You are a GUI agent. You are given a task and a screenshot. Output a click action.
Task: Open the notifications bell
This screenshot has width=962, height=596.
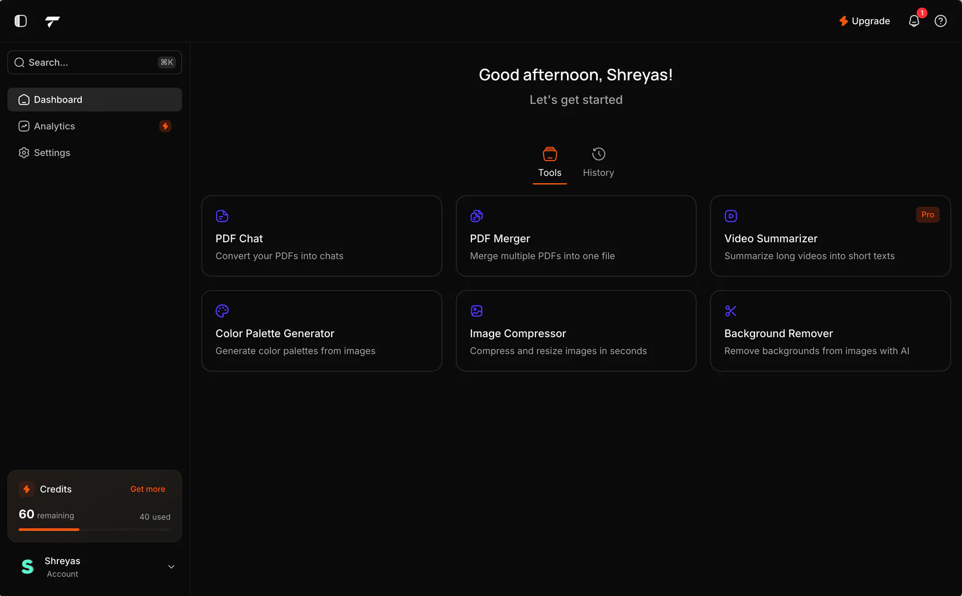(x=914, y=20)
